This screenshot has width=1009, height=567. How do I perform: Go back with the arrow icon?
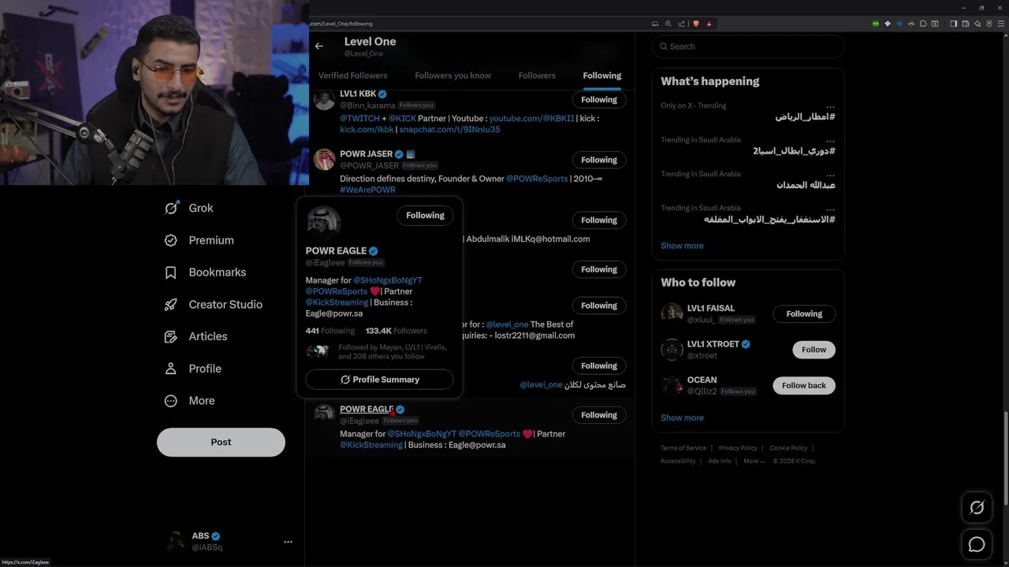(x=318, y=46)
